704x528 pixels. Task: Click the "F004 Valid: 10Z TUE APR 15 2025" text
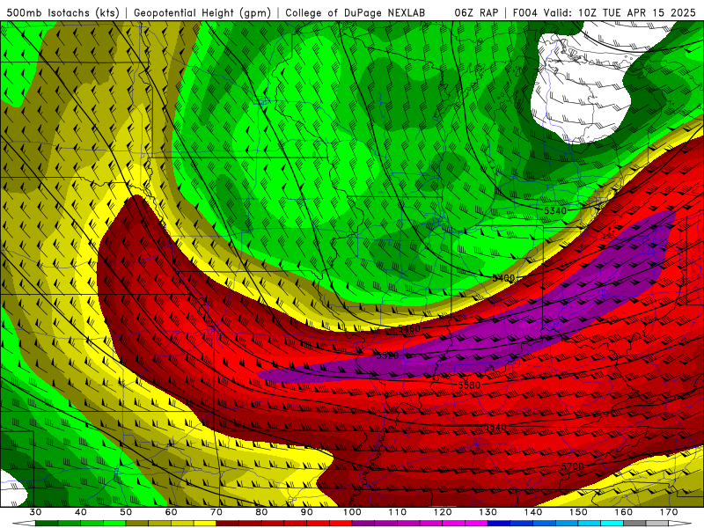(604, 13)
